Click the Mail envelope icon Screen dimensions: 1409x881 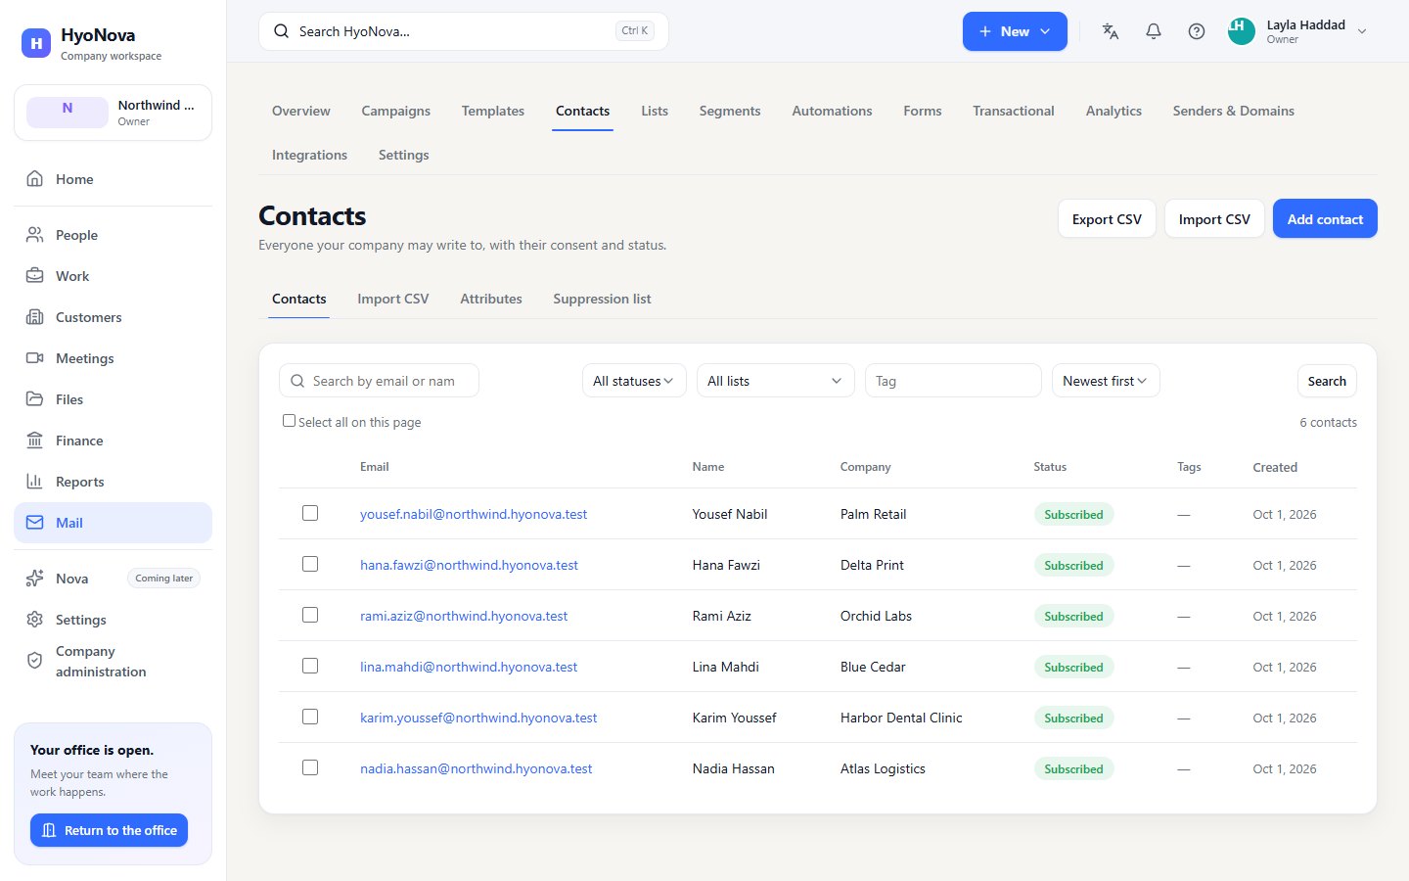pos(35,523)
